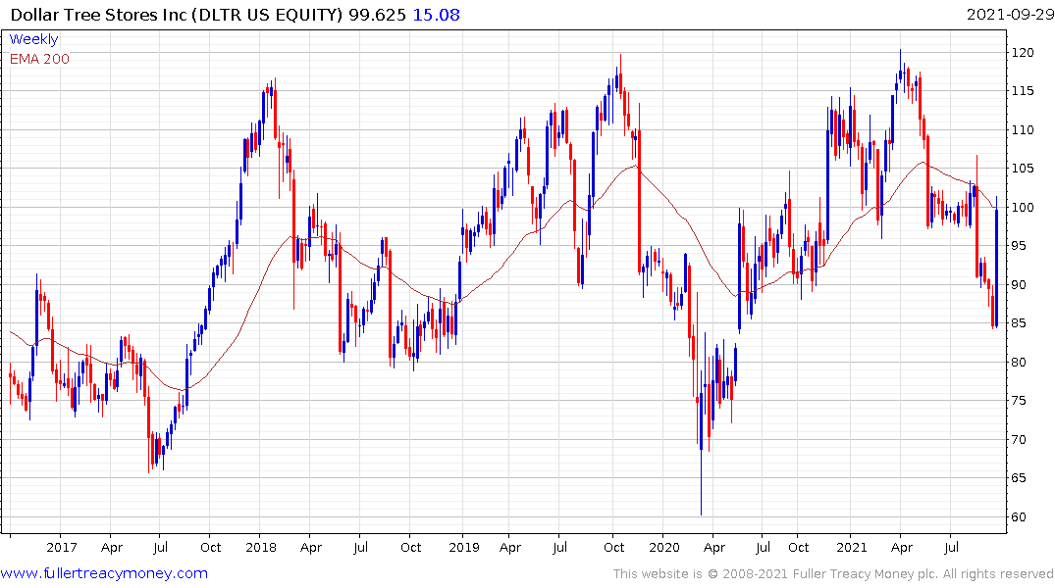Viewport: 1055px width, 588px height.
Task: Click the 2018 time axis label
Action: [x=261, y=547]
